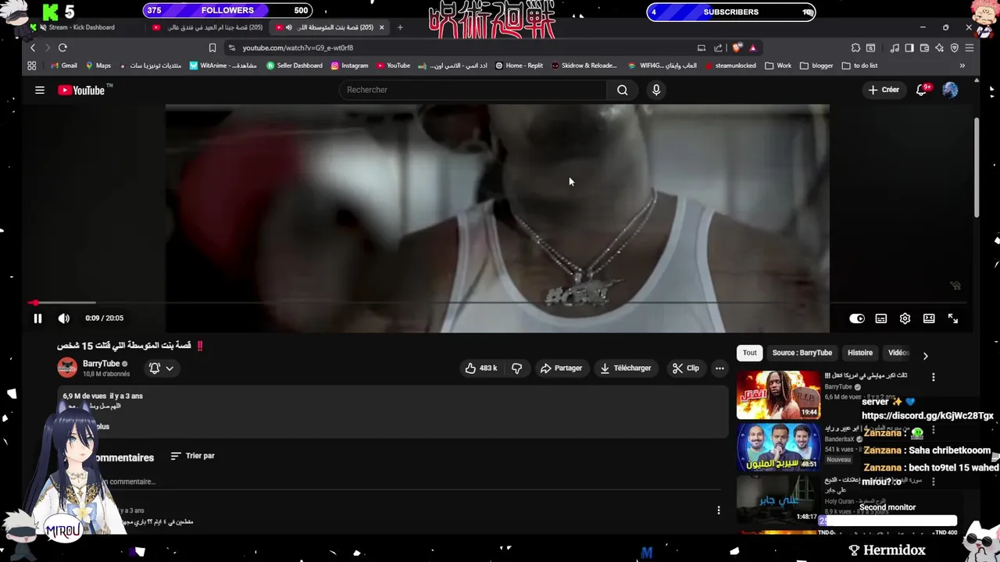The width and height of the screenshot is (1000, 562).
Task: Show hidden bookmarks overflow chevron
Action: coord(962,66)
